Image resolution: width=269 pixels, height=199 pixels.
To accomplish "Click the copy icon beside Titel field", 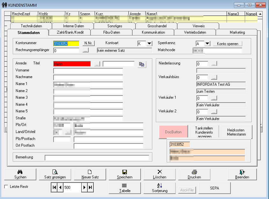I will coord(142,64).
